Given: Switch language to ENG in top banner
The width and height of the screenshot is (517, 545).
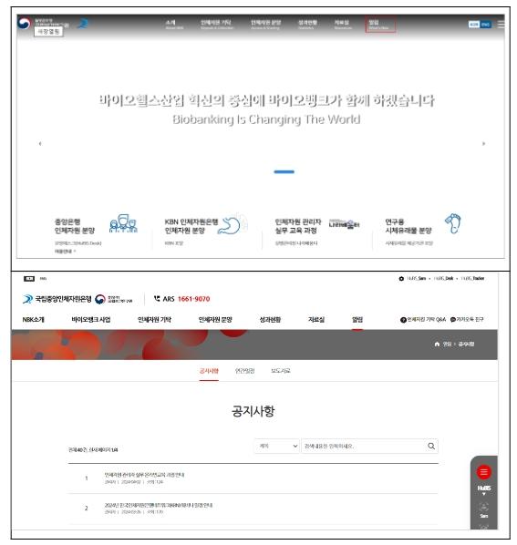Looking at the screenshot, I should (x=486, y=25).
